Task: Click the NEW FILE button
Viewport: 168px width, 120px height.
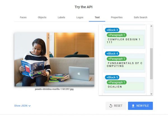Action: 140,106
